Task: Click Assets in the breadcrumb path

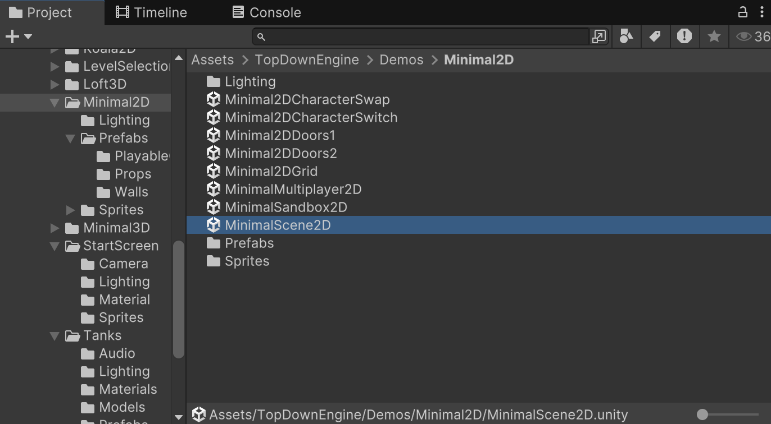Action: click(212, 60)
